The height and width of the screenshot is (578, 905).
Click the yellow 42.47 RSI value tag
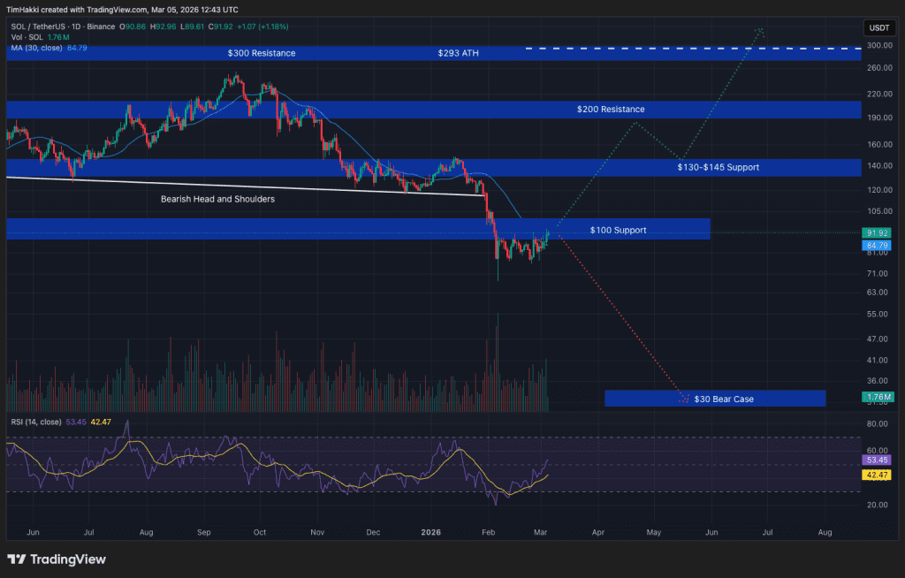click(878, 475)
